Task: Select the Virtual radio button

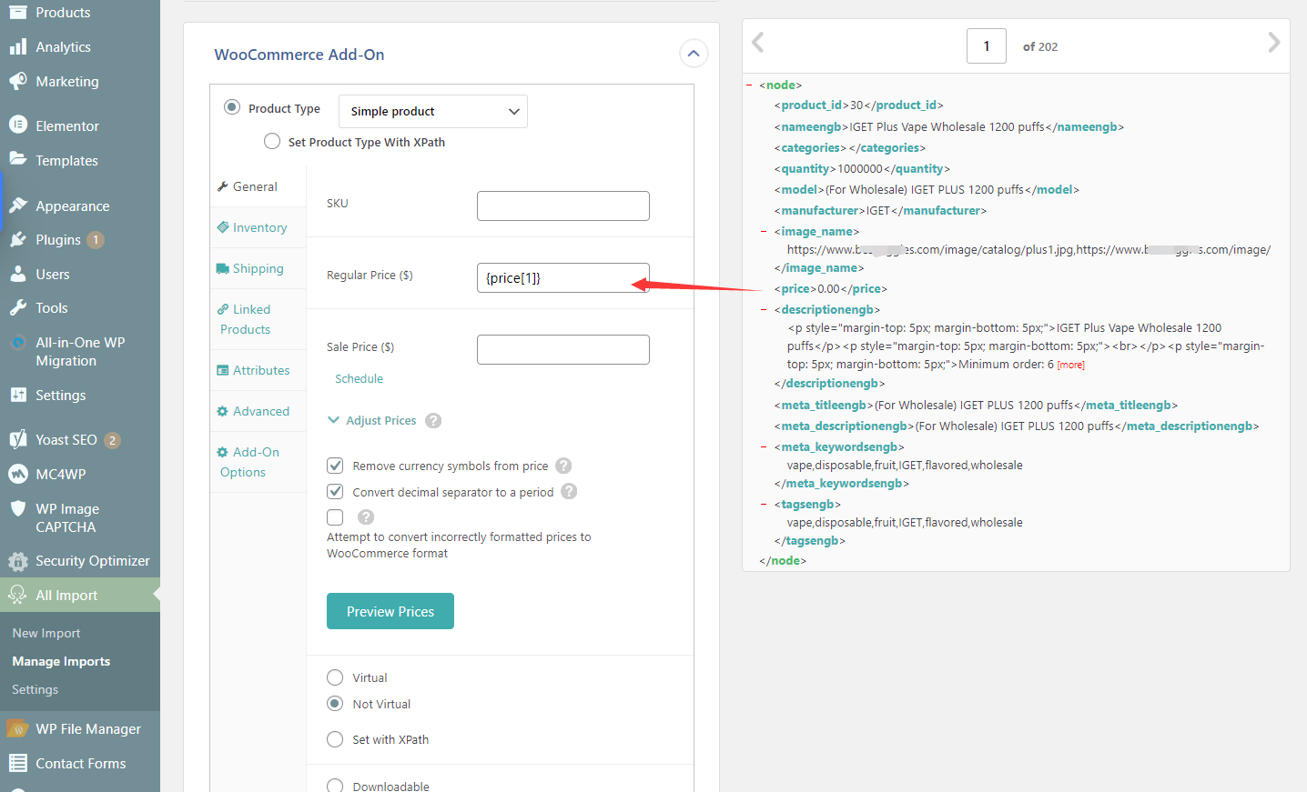Action: pos(335,677)
